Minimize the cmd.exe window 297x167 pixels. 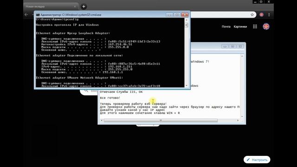point(169,14)
